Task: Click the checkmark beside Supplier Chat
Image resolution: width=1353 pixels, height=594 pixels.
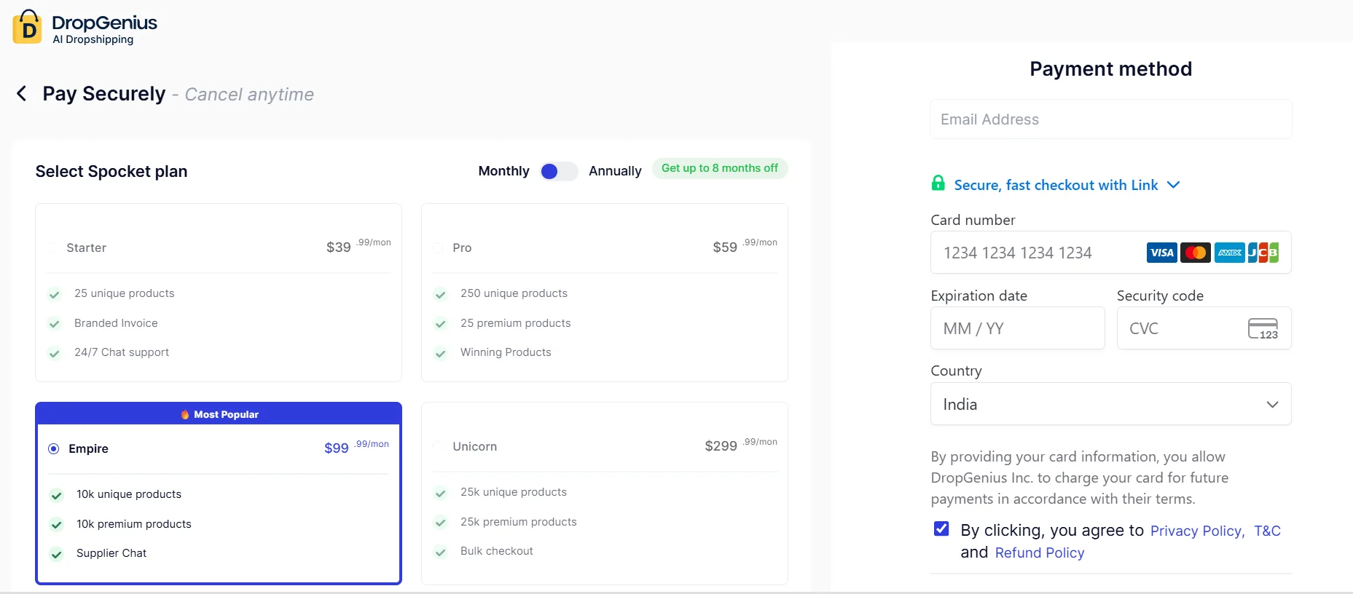Action: [56, 554]
